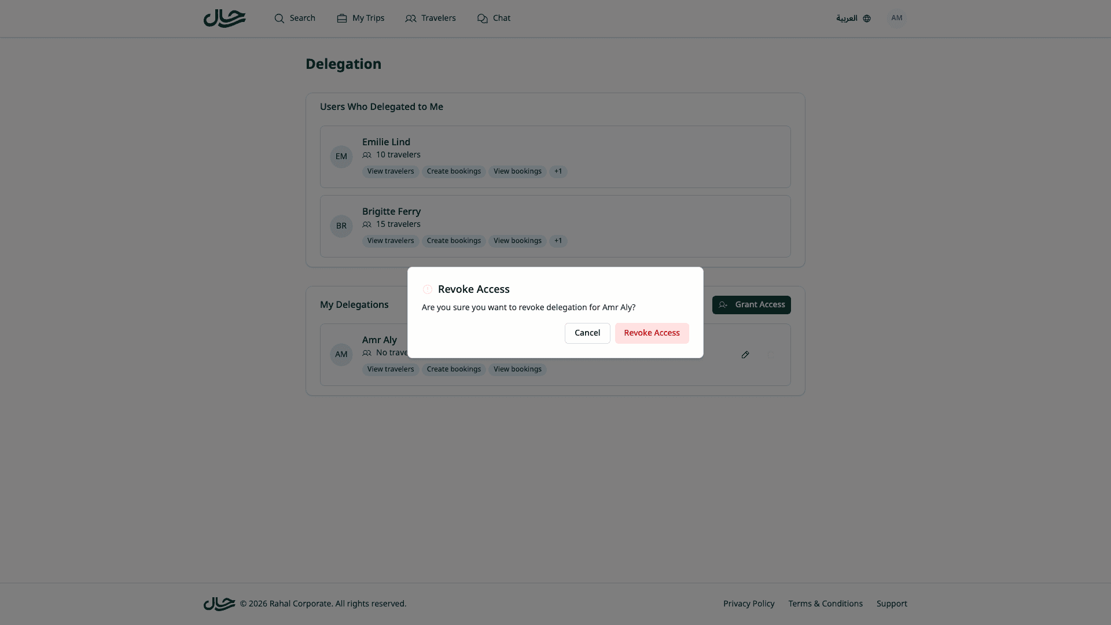
Task: Open Chat via the speech bubble icon
Action: coord(483,18)
